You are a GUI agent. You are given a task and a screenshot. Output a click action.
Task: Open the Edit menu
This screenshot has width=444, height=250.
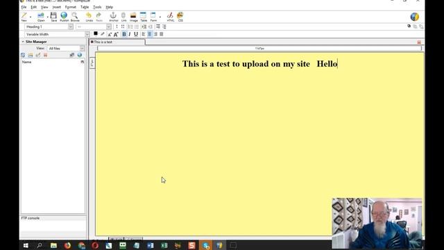click(x=34, y=7)
